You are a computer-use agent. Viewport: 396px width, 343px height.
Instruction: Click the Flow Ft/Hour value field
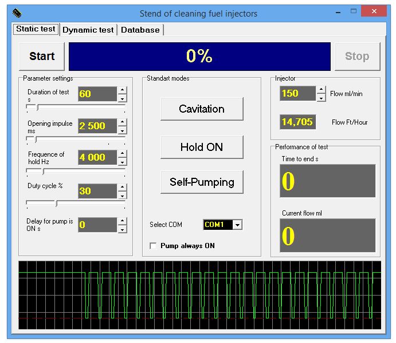click(297, 122)
